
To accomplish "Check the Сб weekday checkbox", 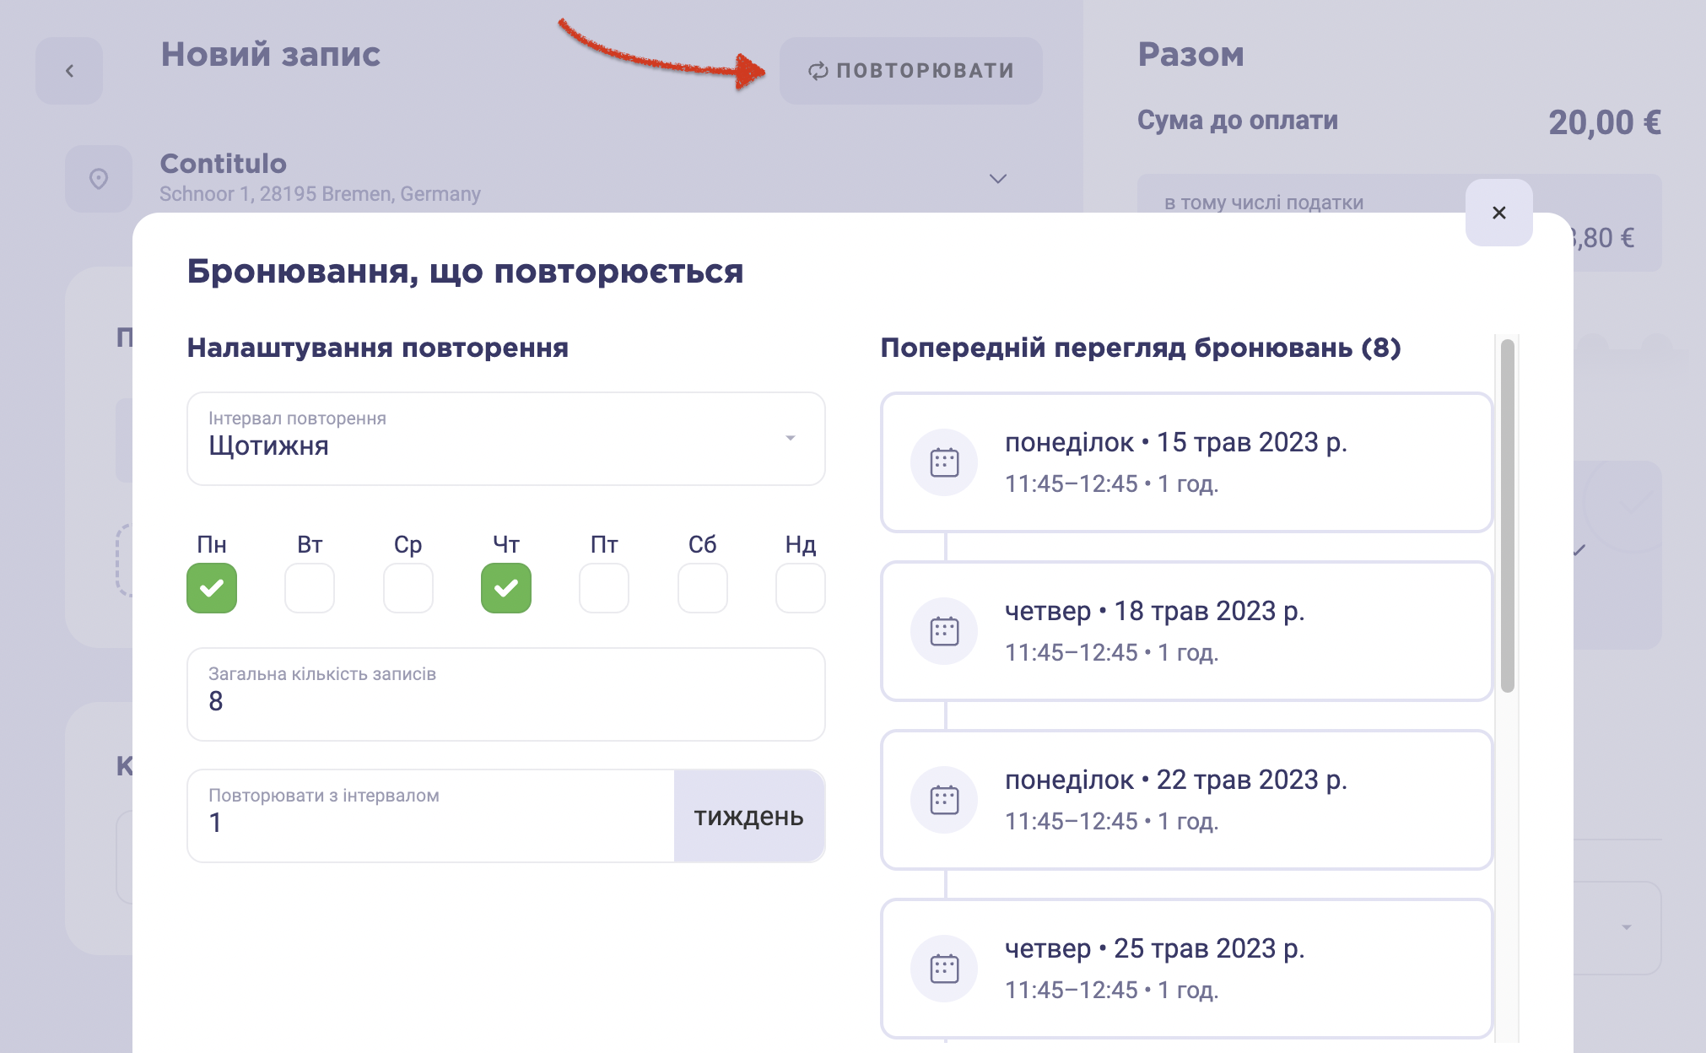I will click(x=703, y=588).
